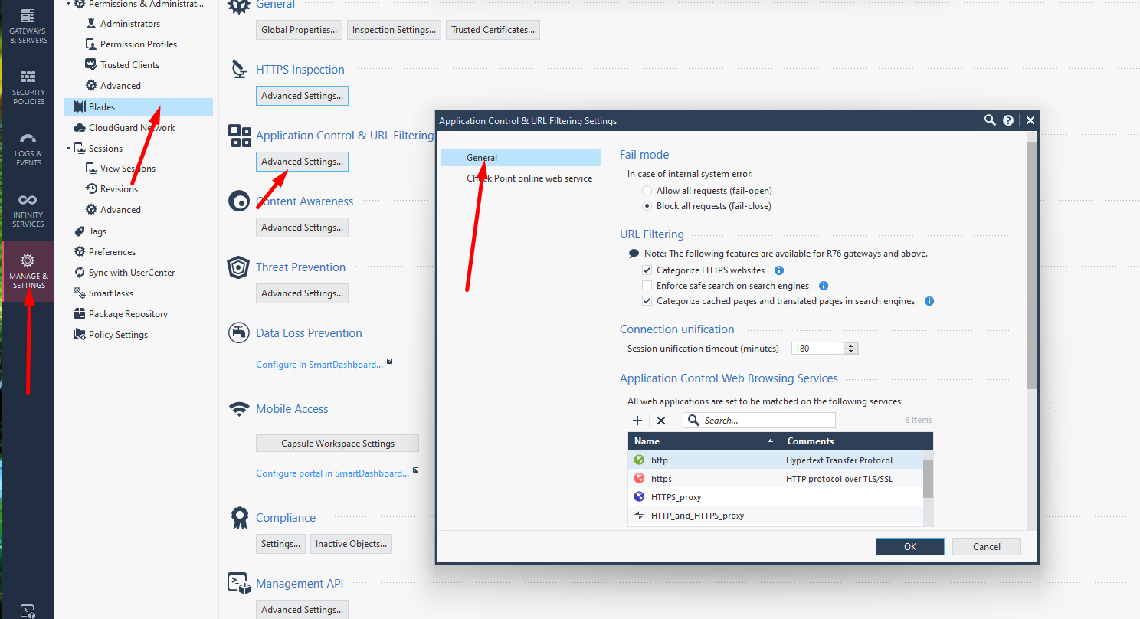
Task: Open Blades in the settings tree
Action: (x=138, y=107)
